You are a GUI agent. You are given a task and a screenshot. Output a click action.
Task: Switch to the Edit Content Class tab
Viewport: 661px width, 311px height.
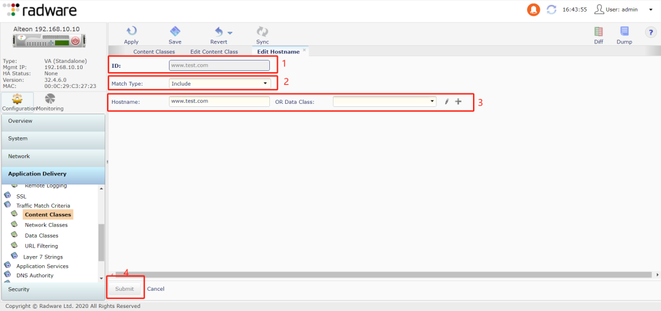214,52
